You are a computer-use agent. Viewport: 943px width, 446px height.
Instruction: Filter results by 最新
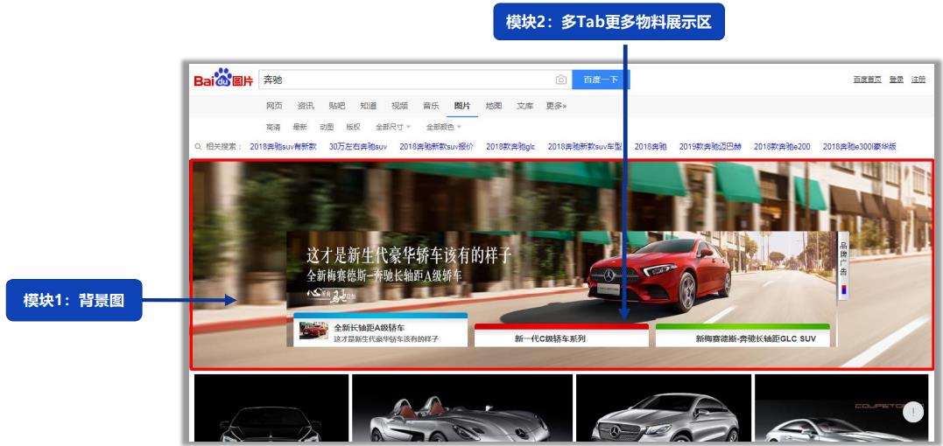pyautogui.click(x=299, y=127)
